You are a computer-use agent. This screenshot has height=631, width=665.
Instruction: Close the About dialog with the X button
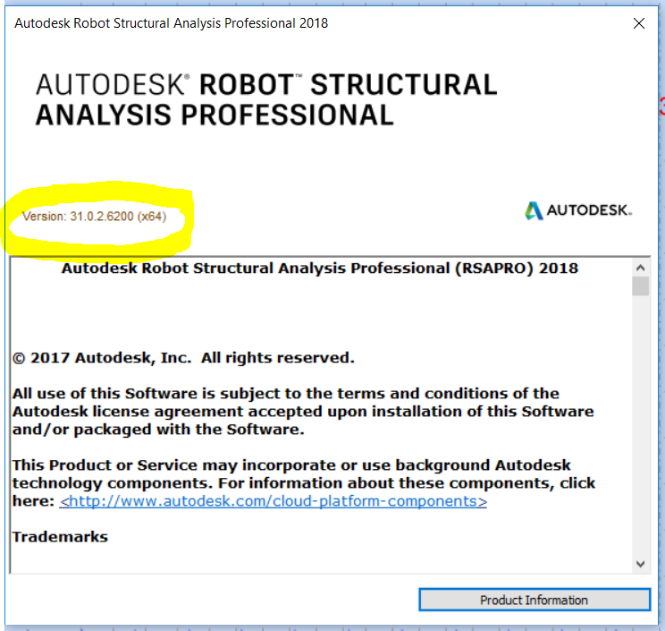pos(639,23)
